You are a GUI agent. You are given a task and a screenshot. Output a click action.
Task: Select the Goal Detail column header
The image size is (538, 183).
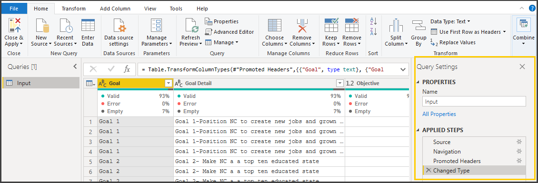pos(259,83)
